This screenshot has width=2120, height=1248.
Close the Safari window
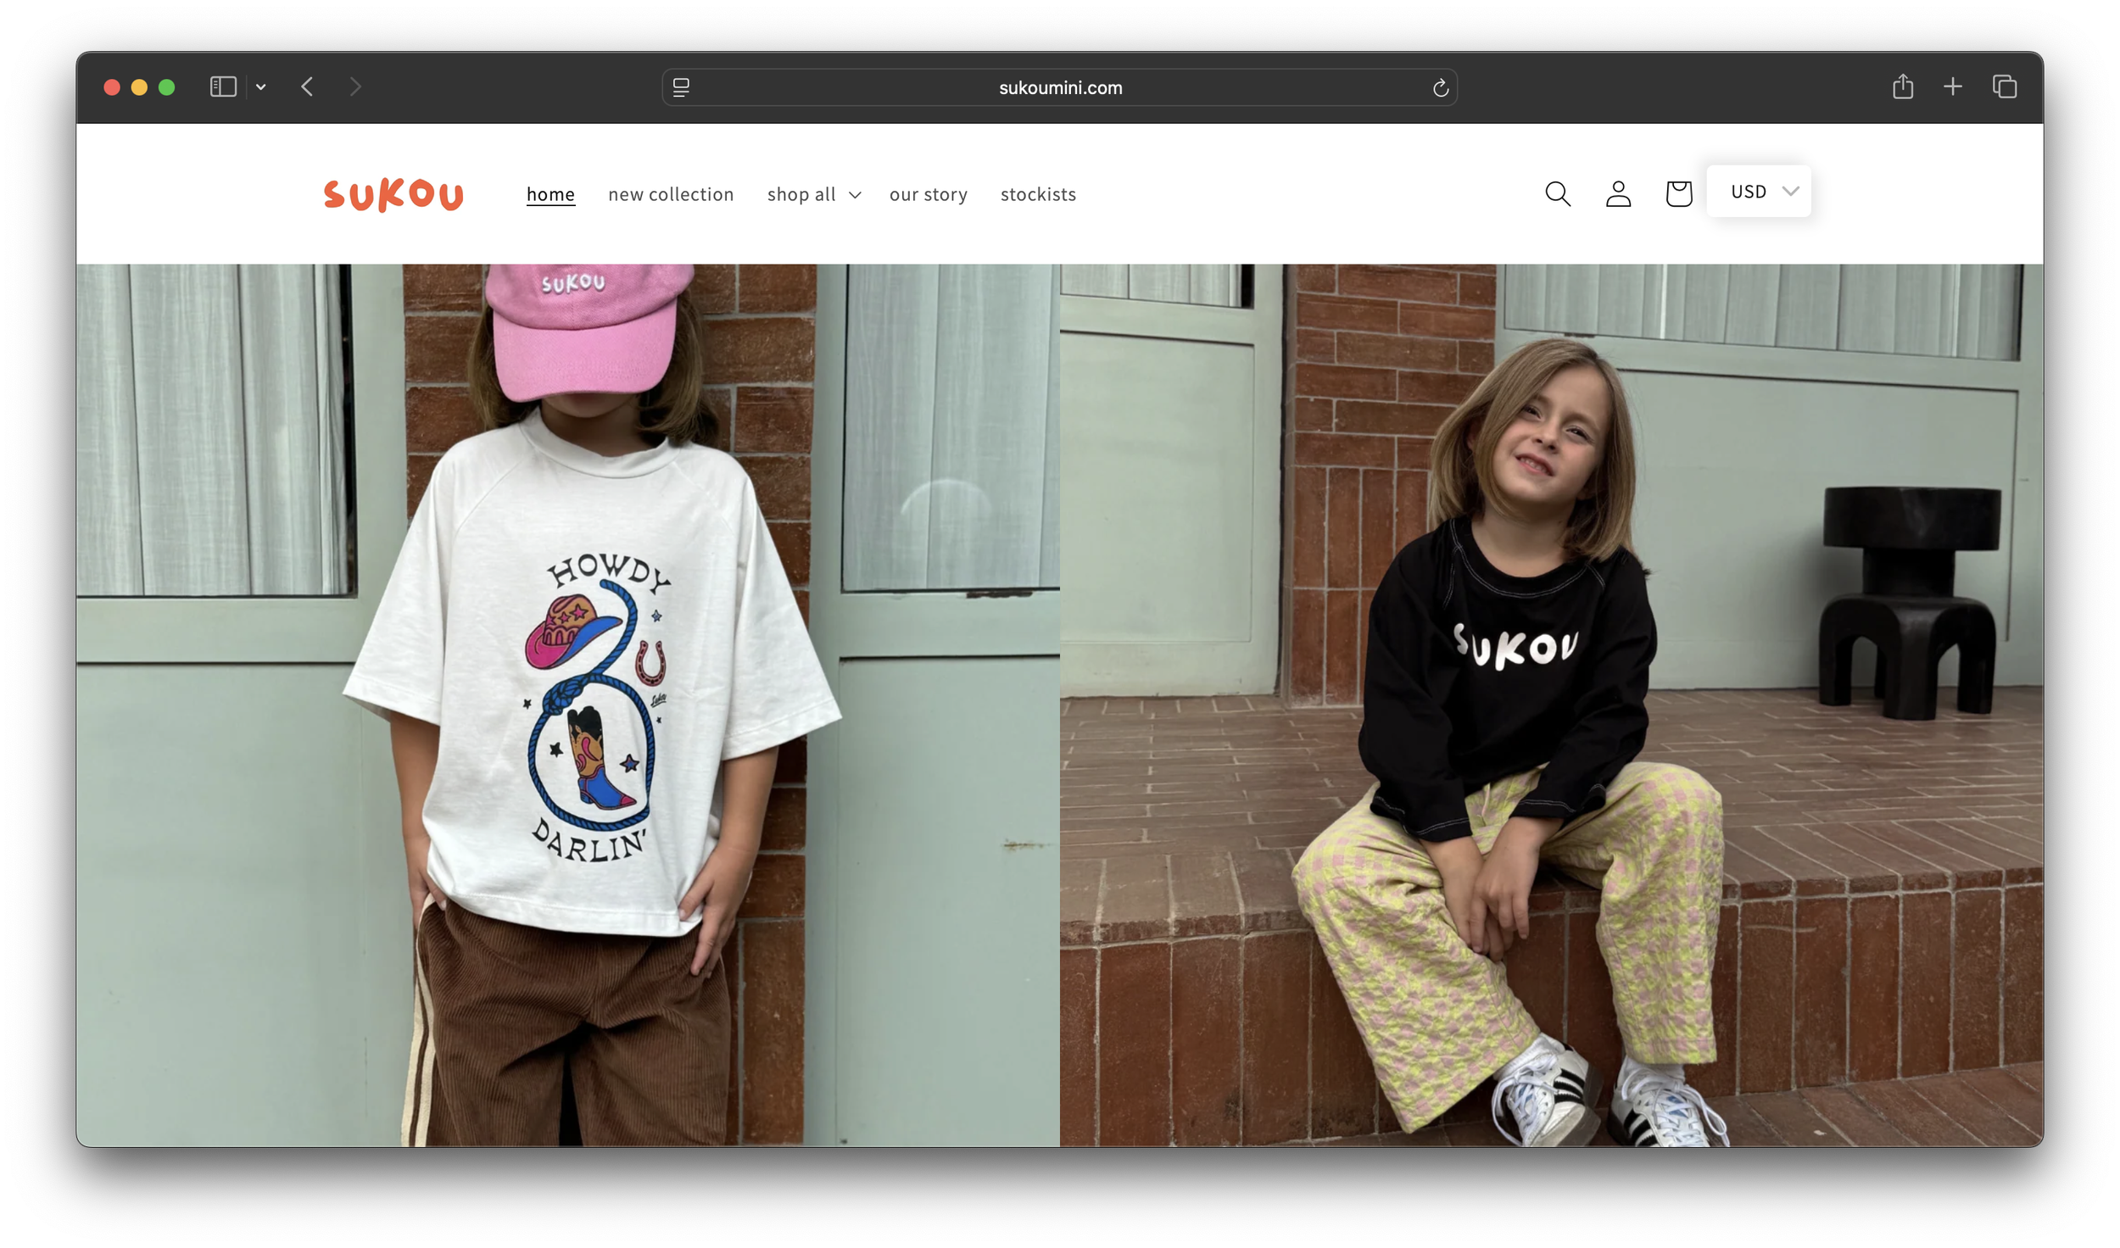click(x=112, y=87)
